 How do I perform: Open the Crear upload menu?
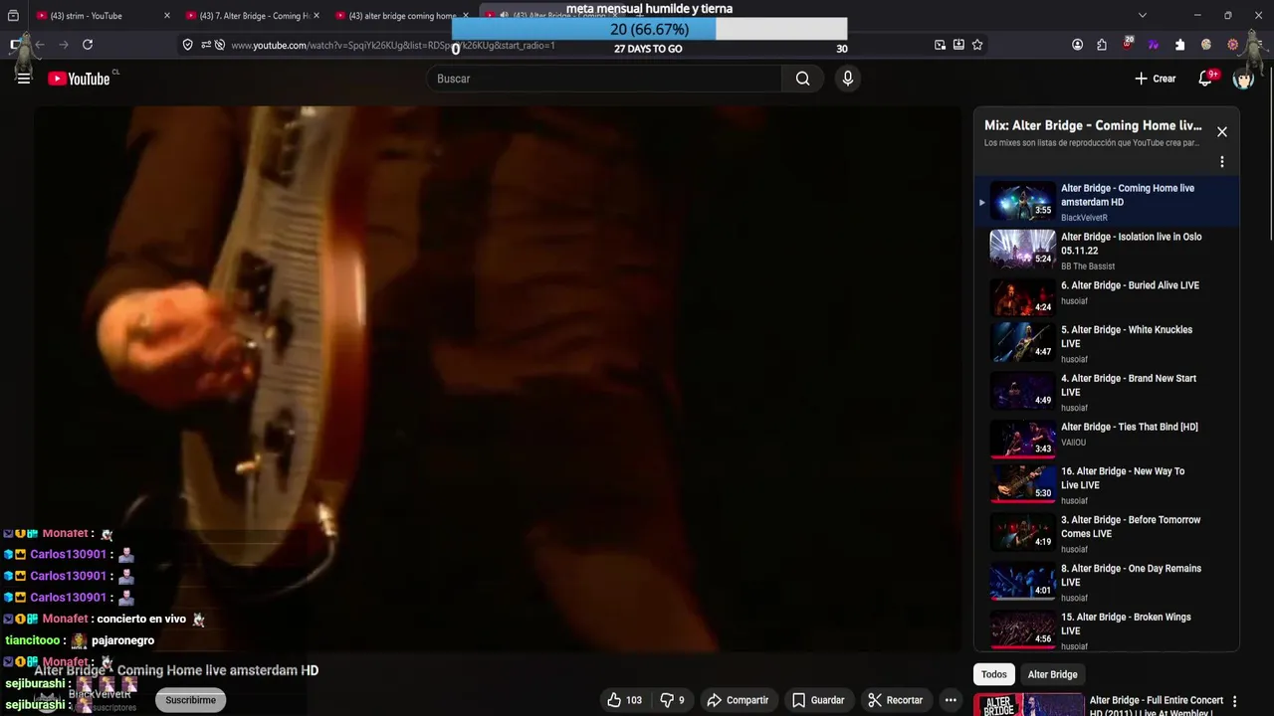tap(1155, 79)
